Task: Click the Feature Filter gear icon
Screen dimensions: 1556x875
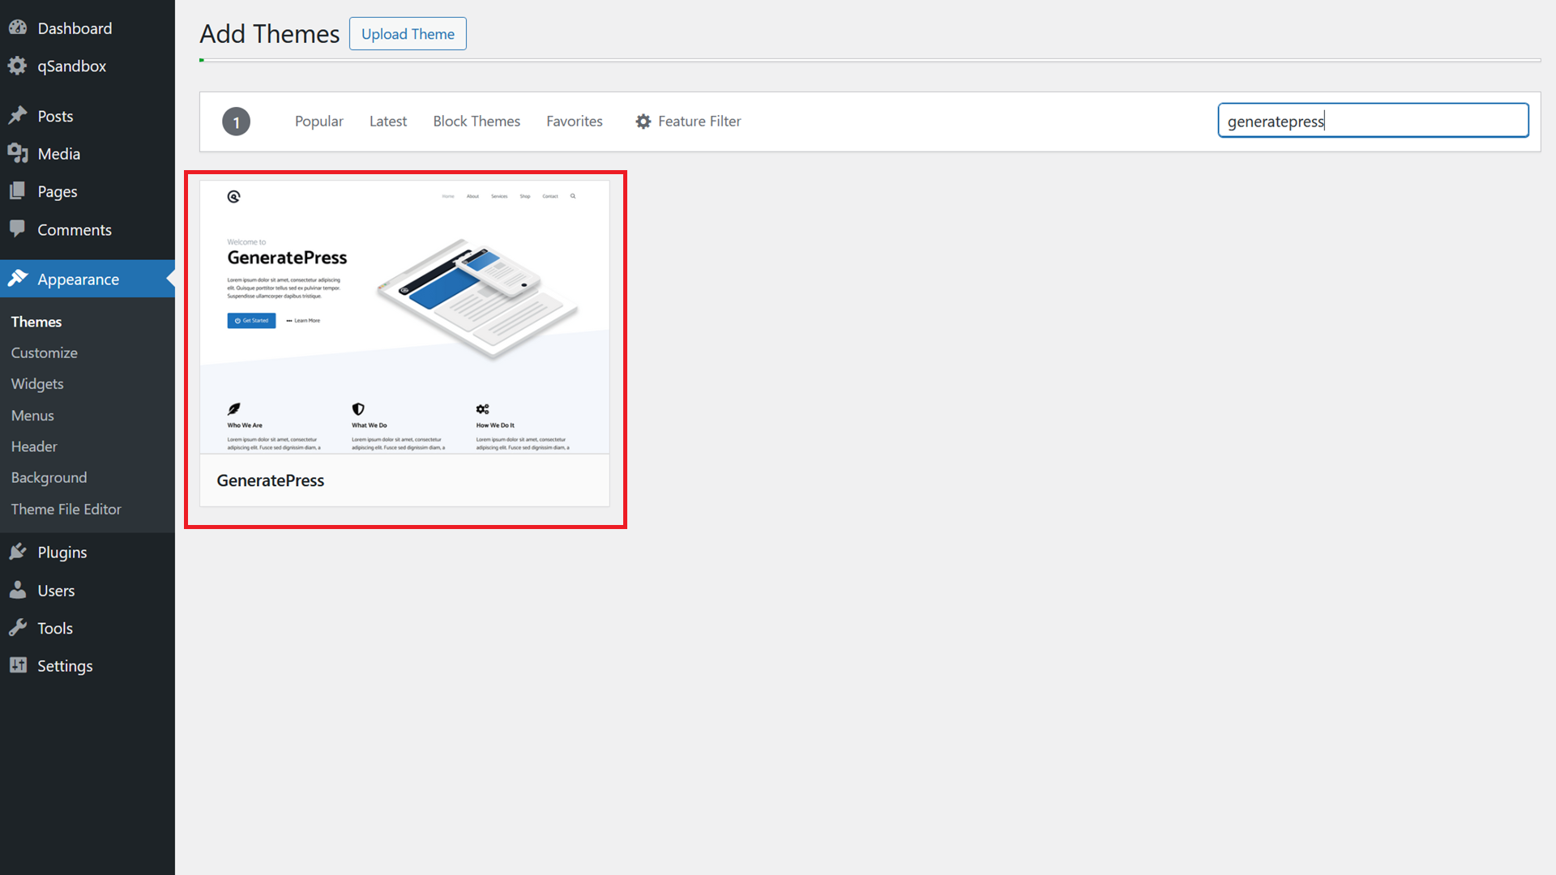Action: (x=643, y=122)
